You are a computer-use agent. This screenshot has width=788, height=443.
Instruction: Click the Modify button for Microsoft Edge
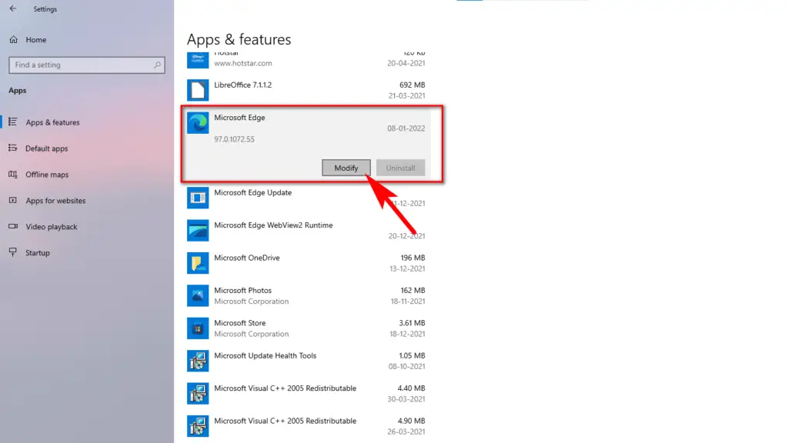[346, 168]
